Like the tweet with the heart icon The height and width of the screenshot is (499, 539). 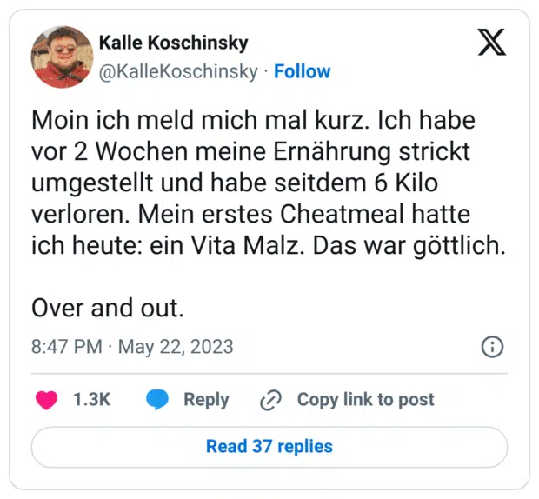tap(46, 400)
